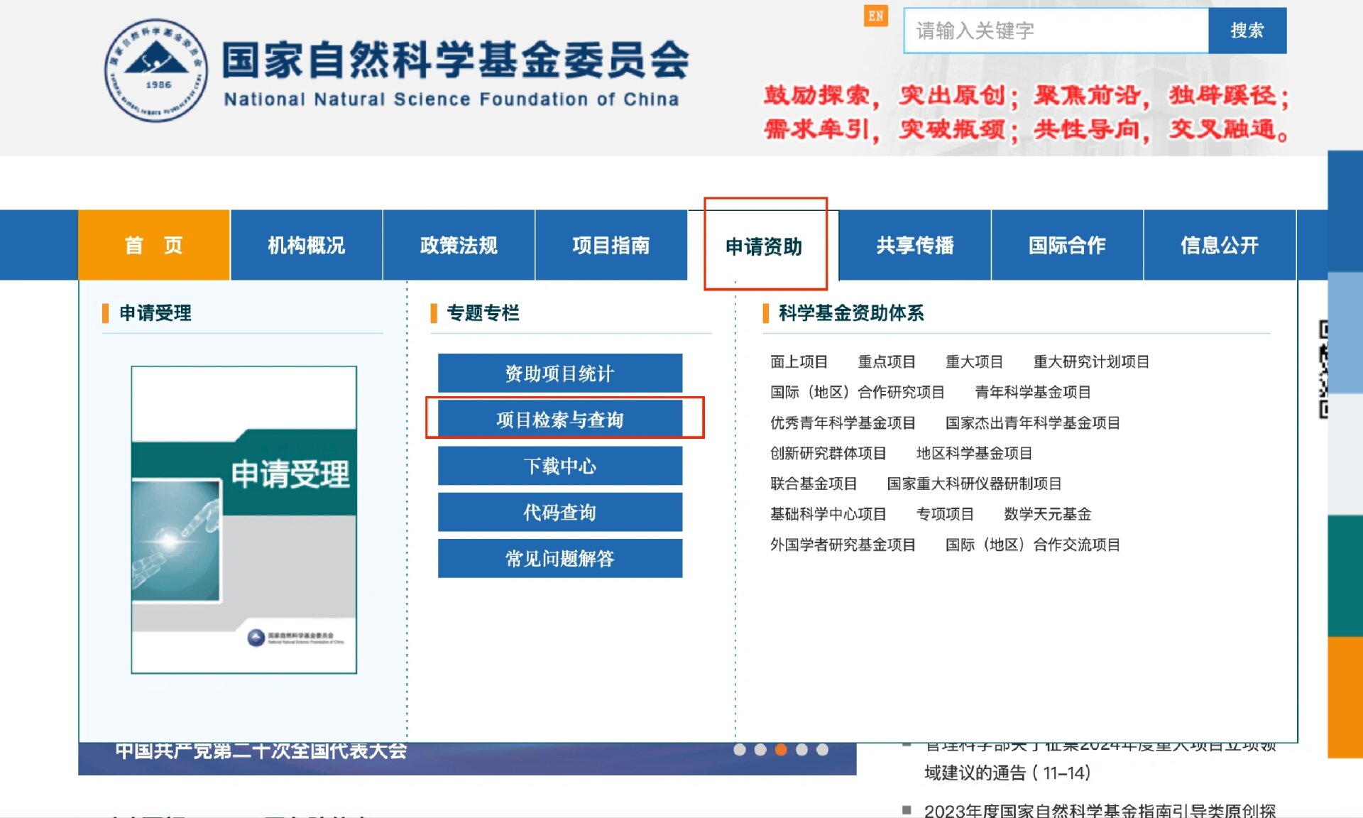Image resolution: width=1363 pixels, height=818 pixels.
Task: Open the 2023年度国家自然科学基金指南引导类原创探 news link
Action: 1100,810
